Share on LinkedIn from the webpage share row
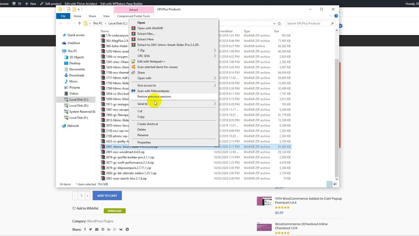 (109, 229)
